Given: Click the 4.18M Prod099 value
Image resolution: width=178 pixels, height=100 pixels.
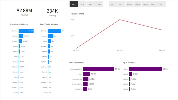Looking at the screenshot, I should coord(135,74).
